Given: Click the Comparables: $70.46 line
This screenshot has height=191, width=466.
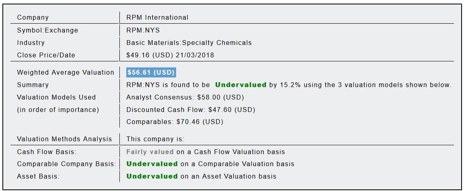Looking at the screenshot, I should 174,122.
